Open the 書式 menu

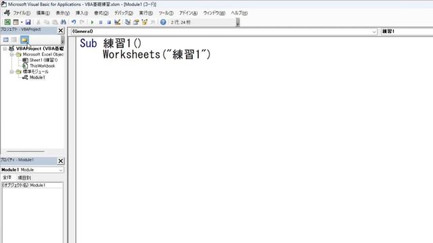[101, 13]
